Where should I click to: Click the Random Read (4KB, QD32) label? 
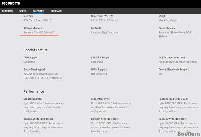(173, 99)
